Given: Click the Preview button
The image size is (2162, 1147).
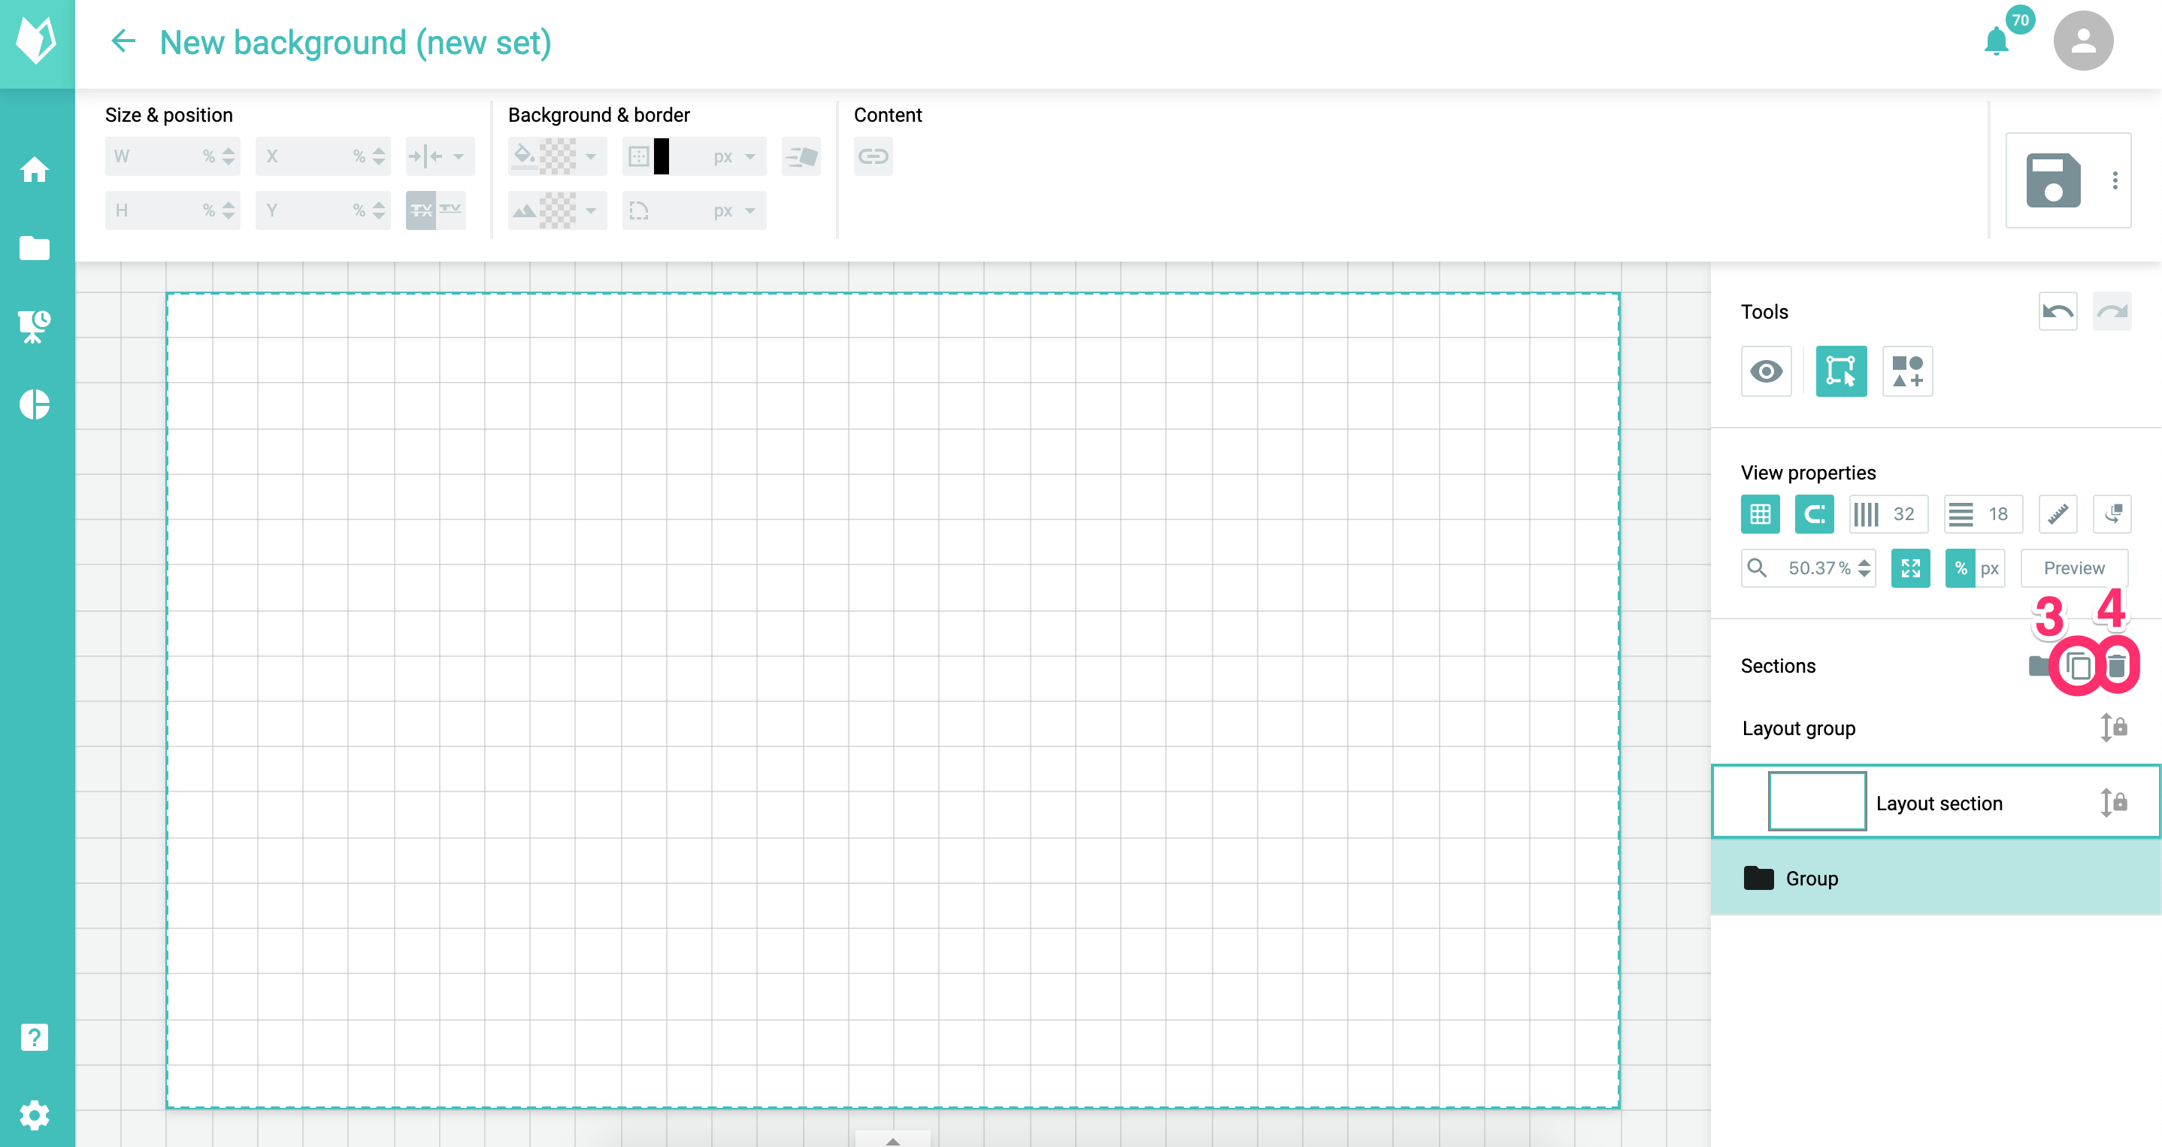Looking at the screenshot, I should (x=2074, y=568).
